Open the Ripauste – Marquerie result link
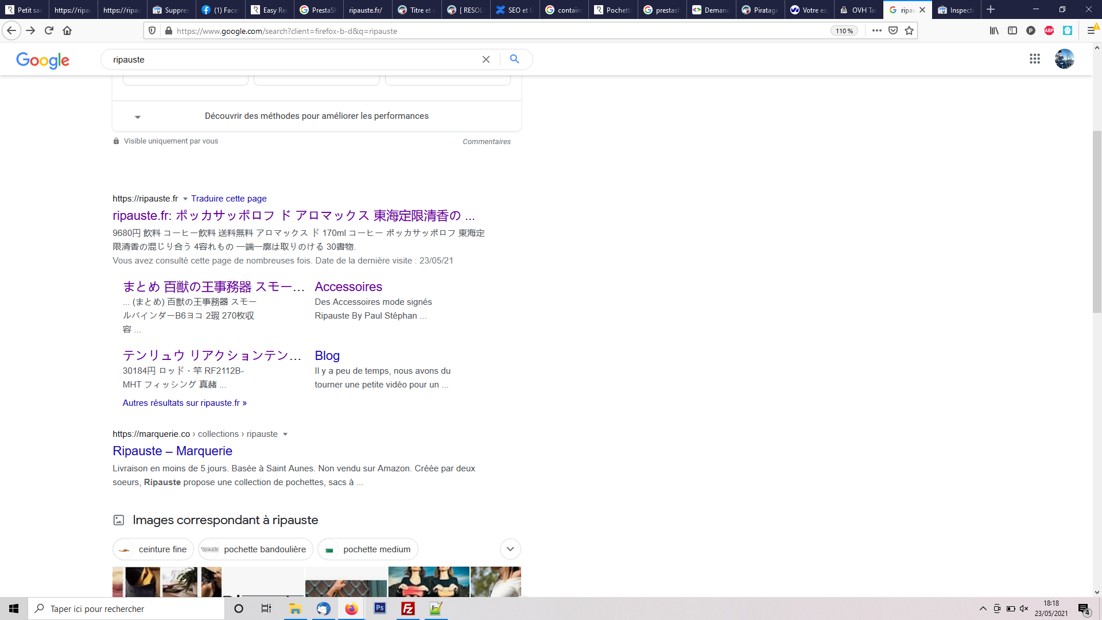 (x=172, y=451)
